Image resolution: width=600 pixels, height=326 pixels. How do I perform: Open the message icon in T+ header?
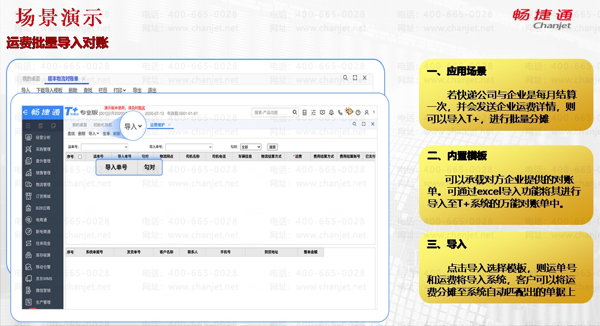322,112
